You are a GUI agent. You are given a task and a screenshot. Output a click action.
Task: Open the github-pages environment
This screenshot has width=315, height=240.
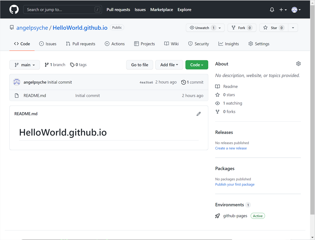[x=235, y=216]
